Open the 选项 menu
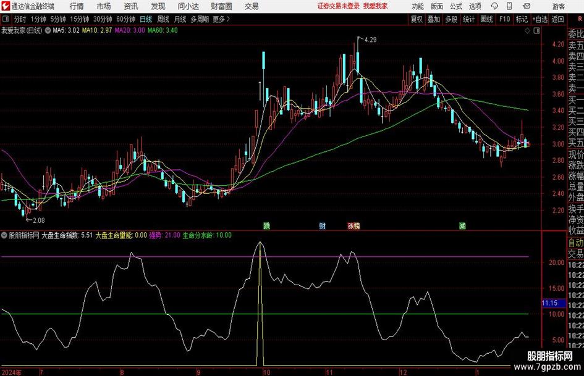Screen dimensions: 584x376 tap(475, 6)
